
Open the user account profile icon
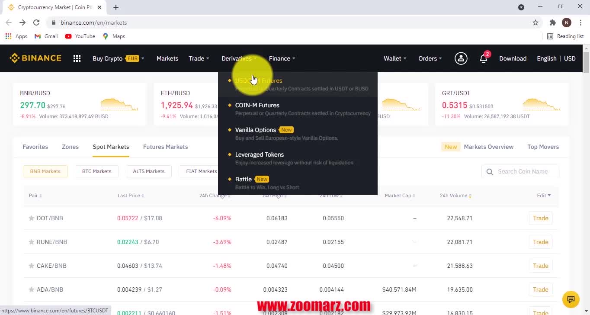pos(461,58)
